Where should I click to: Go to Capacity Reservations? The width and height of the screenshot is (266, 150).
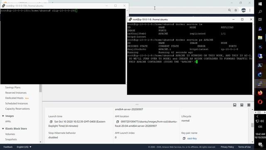click(17, 109)
